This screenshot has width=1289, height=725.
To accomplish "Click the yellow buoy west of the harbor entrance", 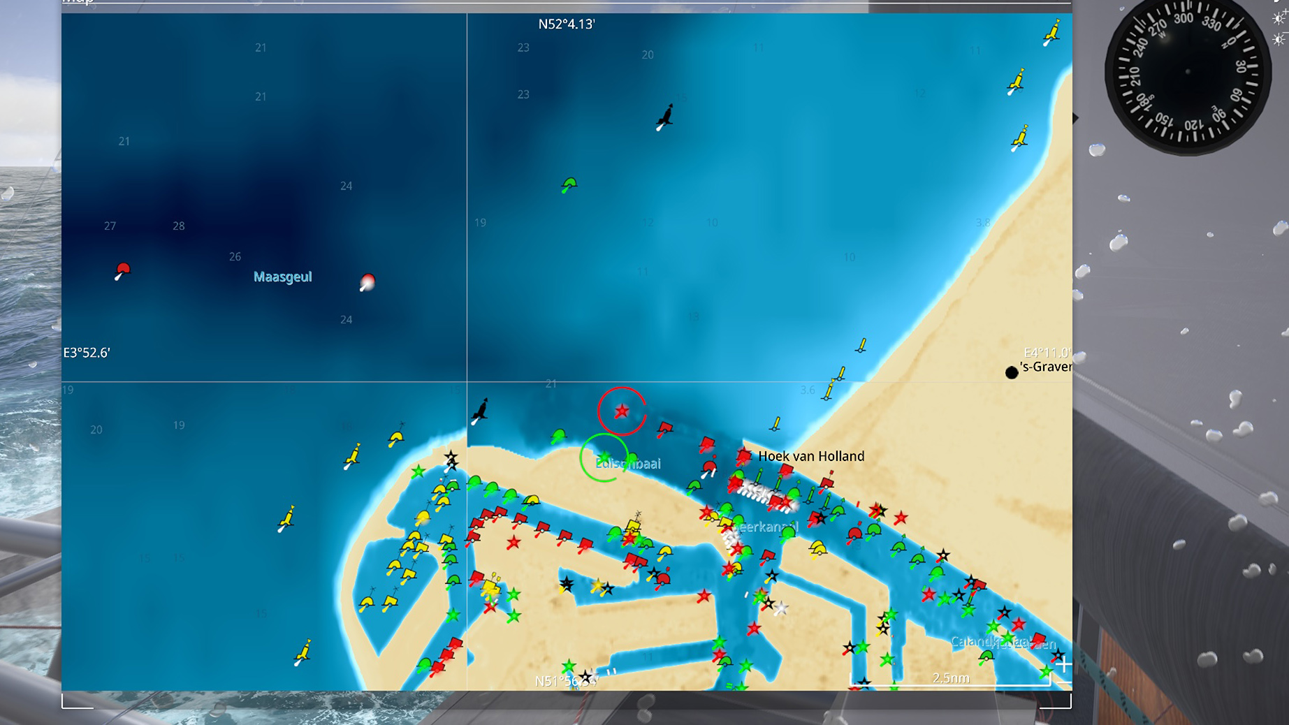I will point(353,456).
